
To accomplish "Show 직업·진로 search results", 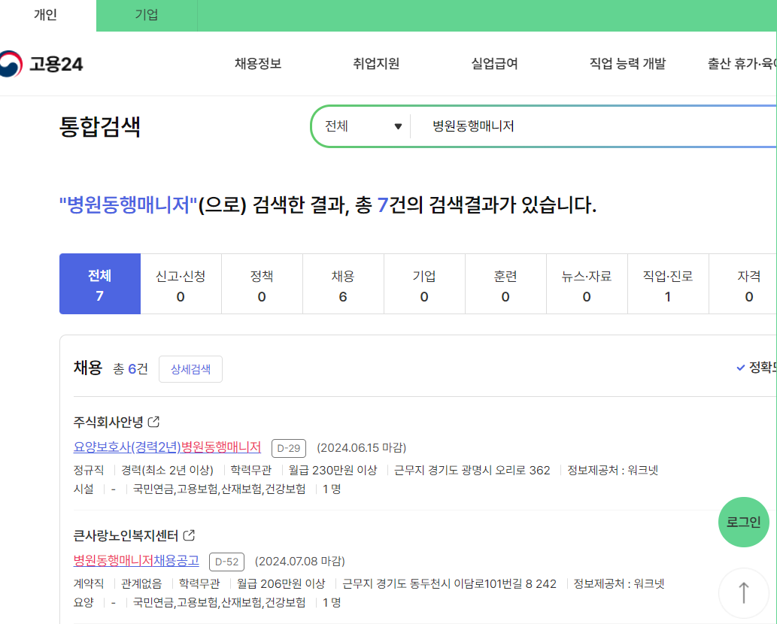I will pos(668,283).
